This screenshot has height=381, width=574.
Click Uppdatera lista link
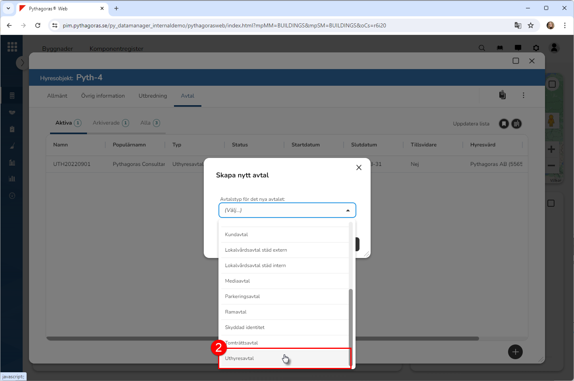pyautogui.click(x=471, y=124)
